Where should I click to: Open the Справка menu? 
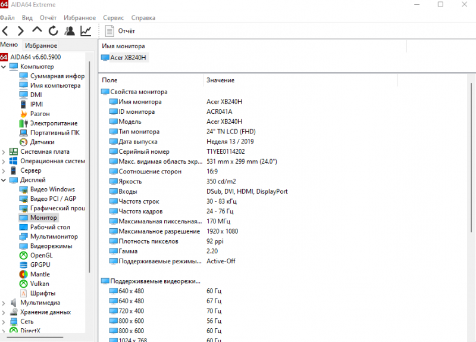(x=143, y=18)
